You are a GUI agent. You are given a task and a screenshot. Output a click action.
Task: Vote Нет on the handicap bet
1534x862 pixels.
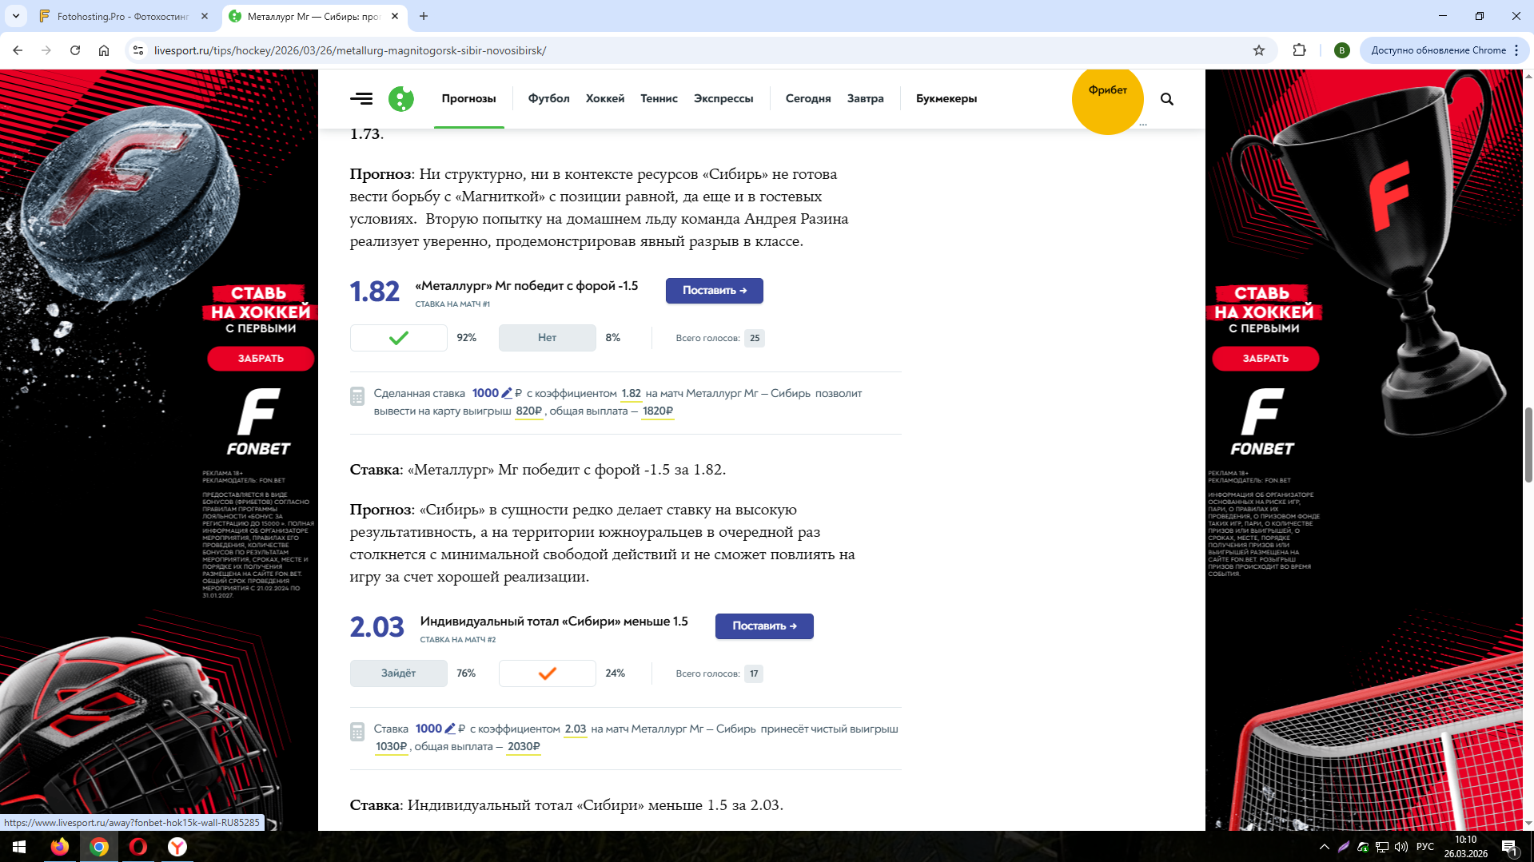click(548, 338)
